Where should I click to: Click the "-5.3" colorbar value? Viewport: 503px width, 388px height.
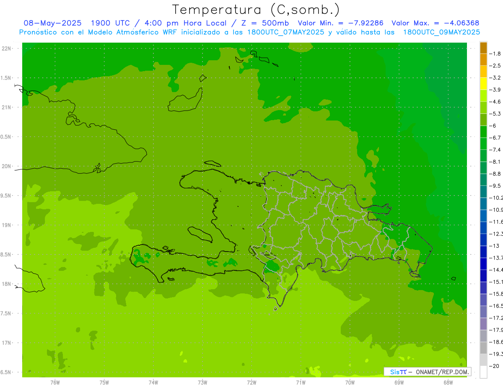(x=495, y=113)
